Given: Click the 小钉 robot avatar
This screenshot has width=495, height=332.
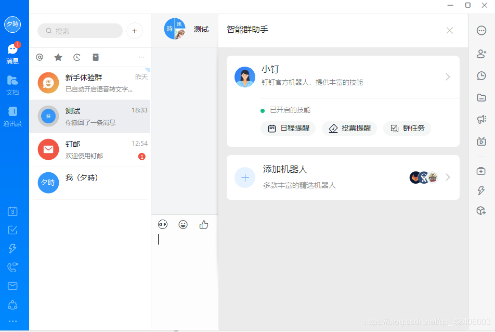Looking at the screenshot, I should click(x=245, y=77).
